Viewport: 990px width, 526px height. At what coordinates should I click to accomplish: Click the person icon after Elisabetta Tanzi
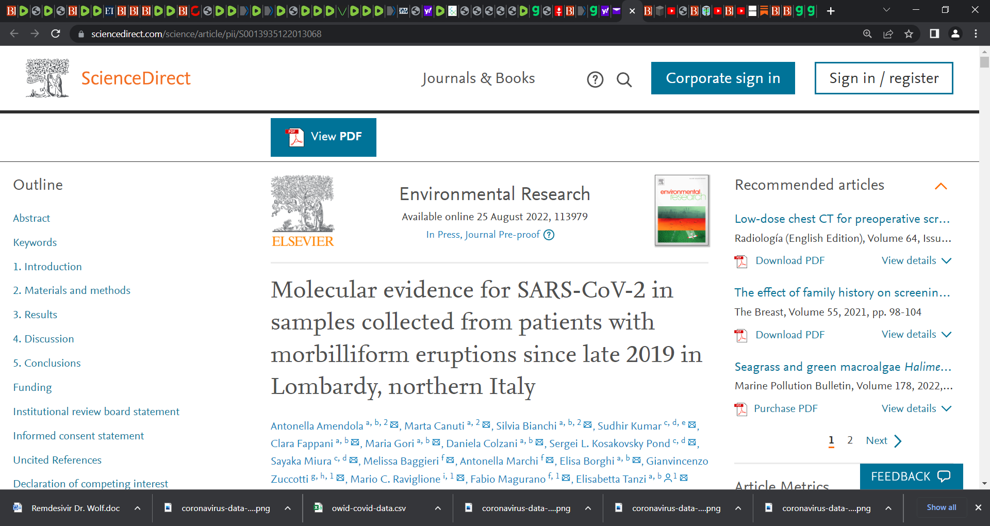(668, 478)
